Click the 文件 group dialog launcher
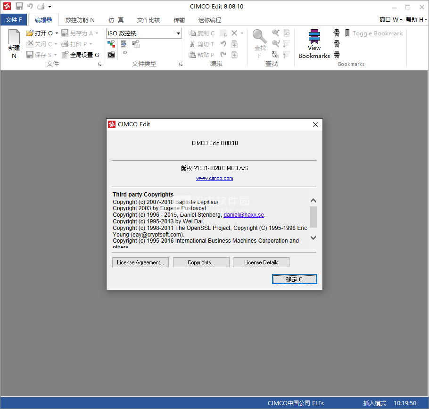Image resolution: width=429 pixels, height=409 pixels. (99, 65)
